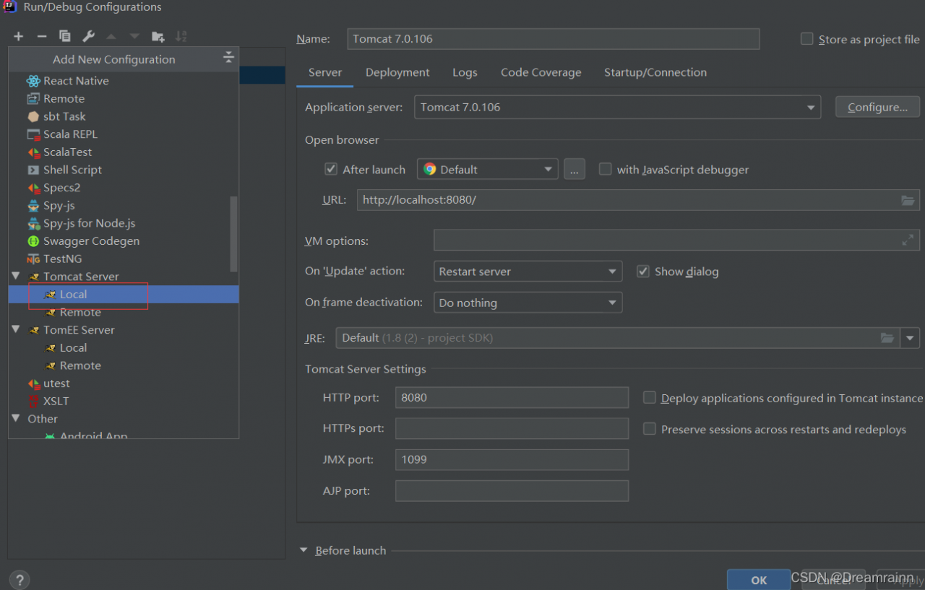Click the HTTPs port field

point(512,428)
